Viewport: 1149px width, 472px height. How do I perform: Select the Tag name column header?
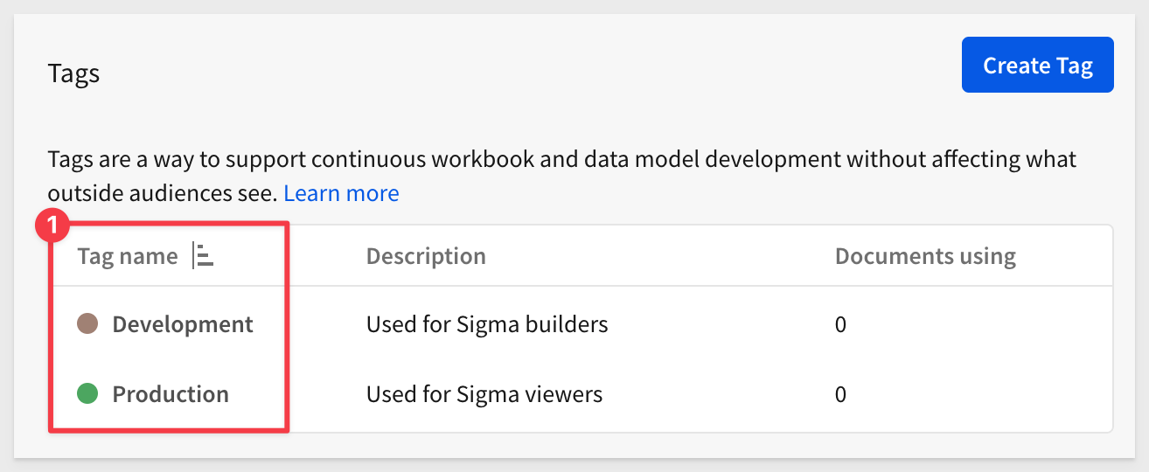[128, 256]
